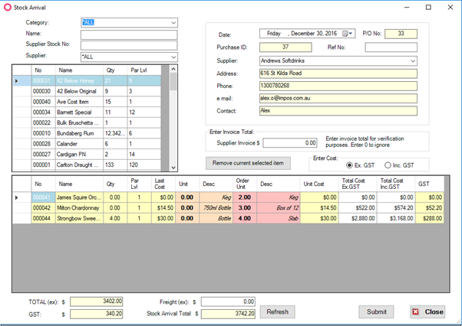Click Remove current selected item button
The width and height of the screenshot is (462, 326).
coord(248,163)
